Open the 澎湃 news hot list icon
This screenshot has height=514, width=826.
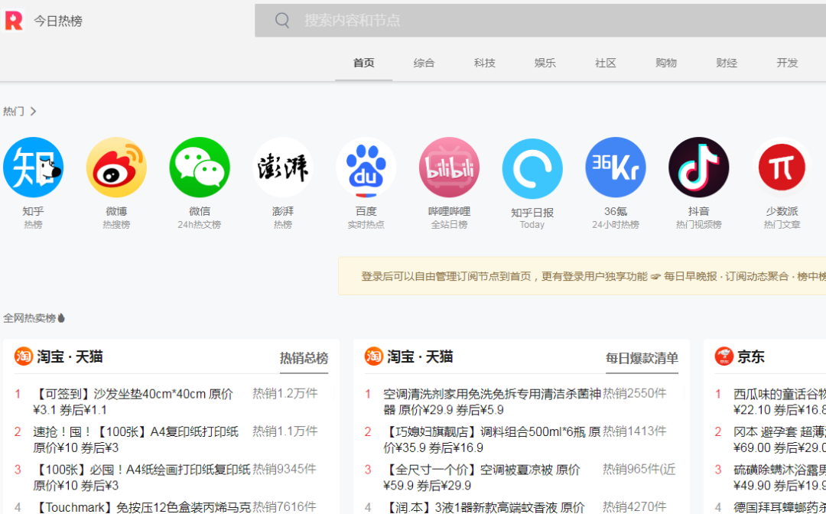pos(283,168)
